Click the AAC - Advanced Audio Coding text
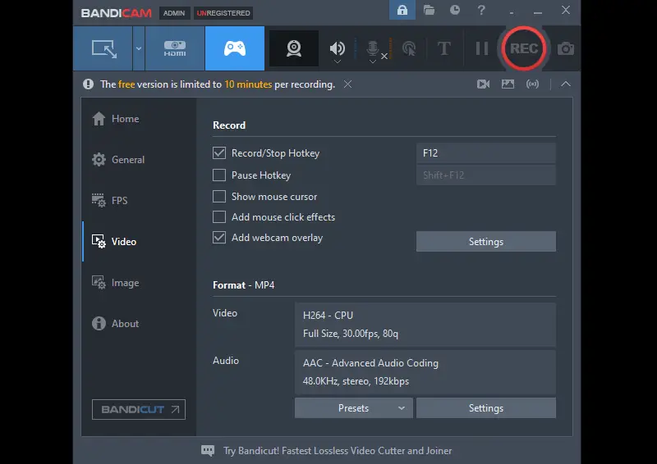The height and width of the screenshot is (464, 657). point(371,362)
